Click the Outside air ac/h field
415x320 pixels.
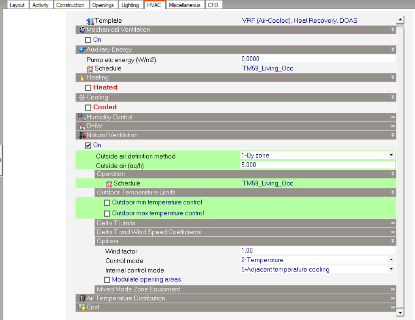coord(318,165)
